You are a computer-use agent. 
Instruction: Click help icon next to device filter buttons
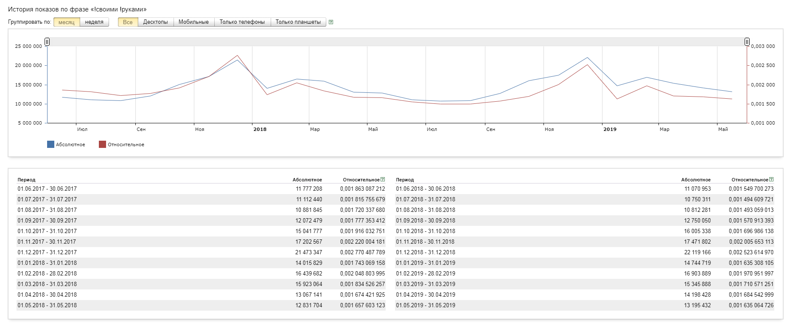coord(331,22)
